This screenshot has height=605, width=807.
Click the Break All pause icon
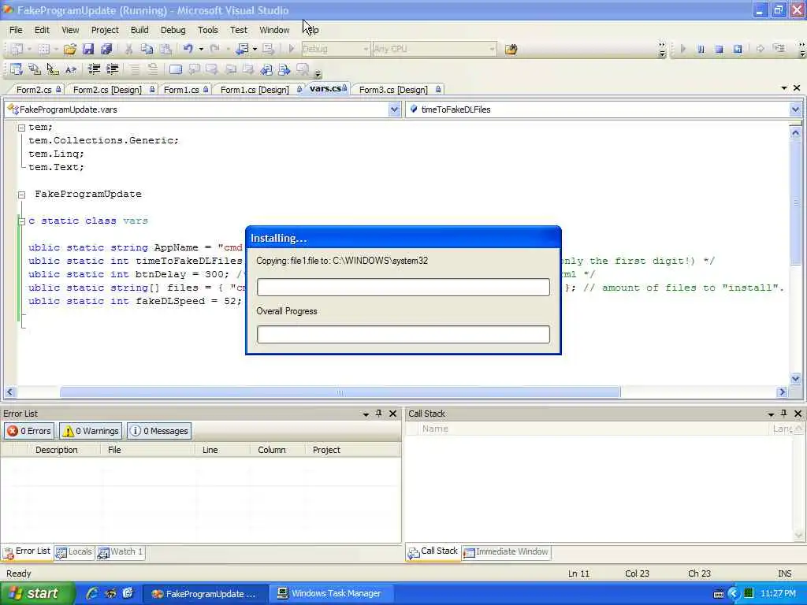tap(701, 50)
